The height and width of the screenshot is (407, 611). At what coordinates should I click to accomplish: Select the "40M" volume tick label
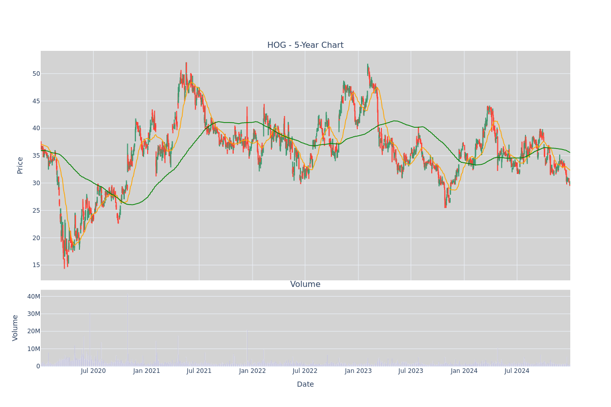(34, 297)
